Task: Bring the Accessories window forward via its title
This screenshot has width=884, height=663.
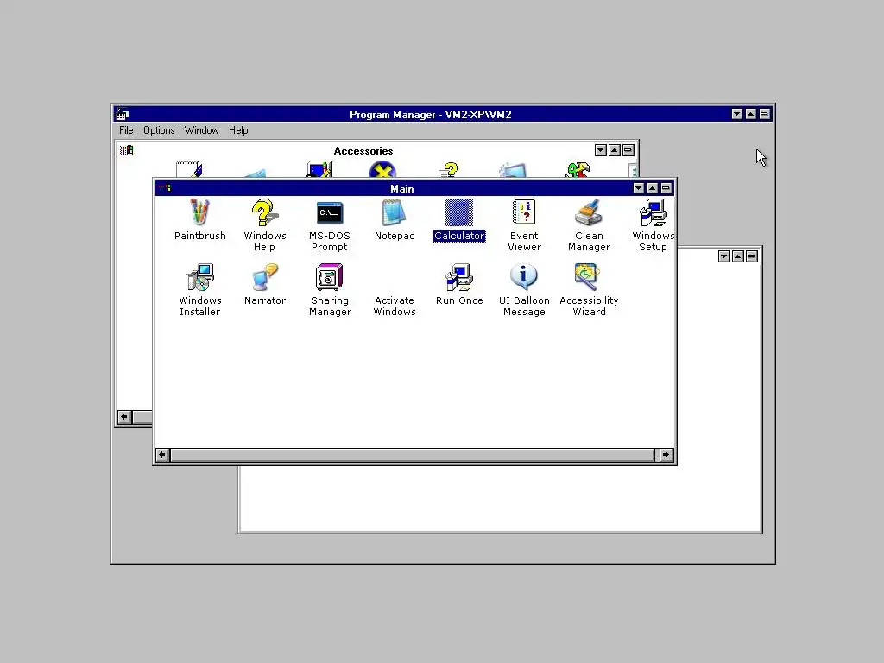Action: (363, 150)
